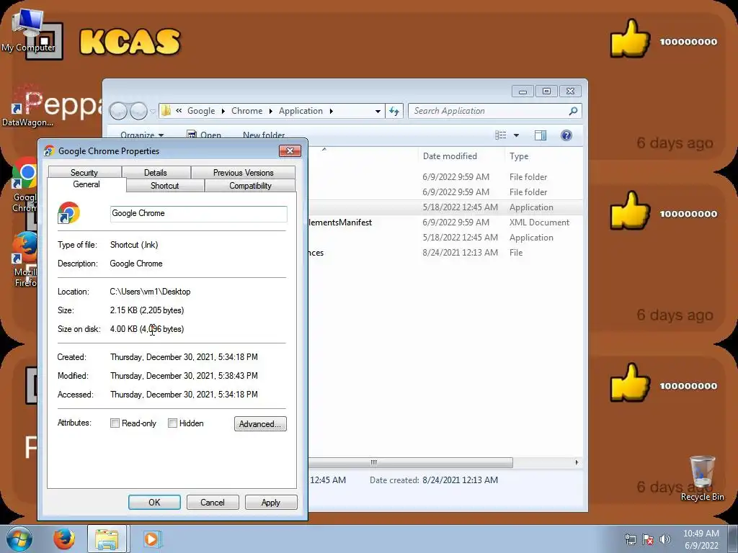Select the 8/24/2021 12:13 AM File row
This screenshot has width=738, height=553.
445,253
